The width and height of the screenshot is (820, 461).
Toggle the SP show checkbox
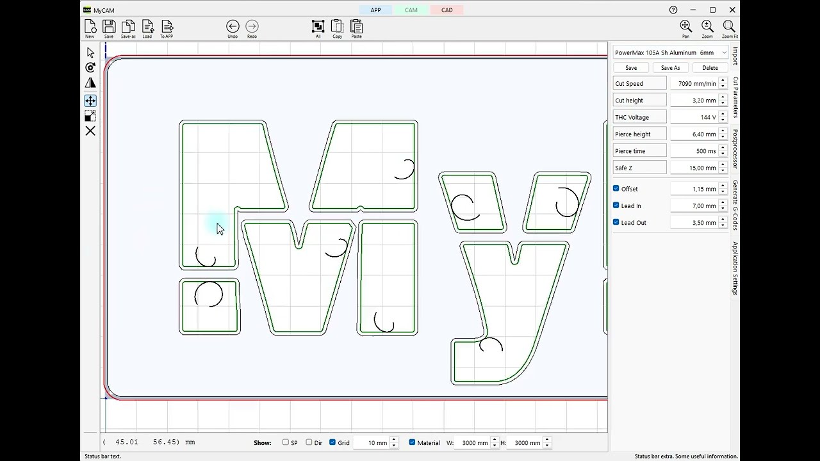pyautogui.click(x=286, y=442)
